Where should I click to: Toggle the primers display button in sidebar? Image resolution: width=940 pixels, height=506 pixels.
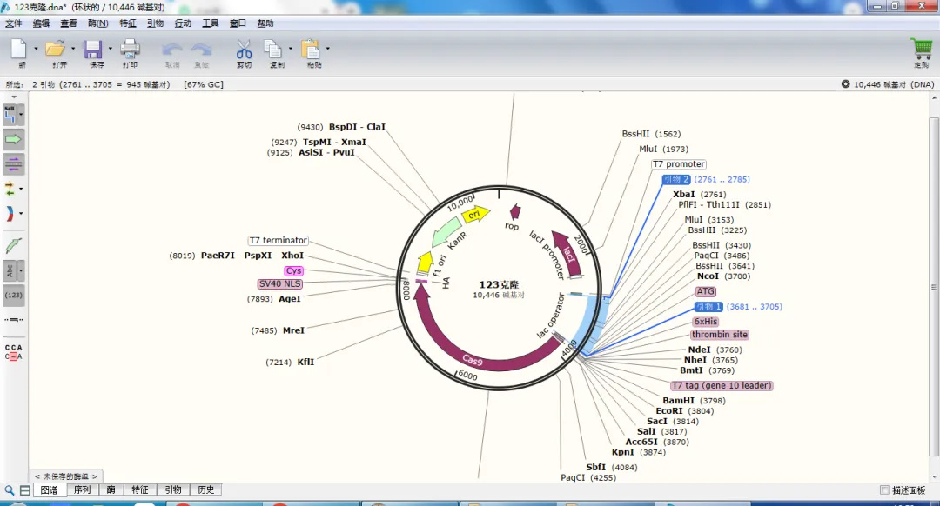[x=13, y=164]
